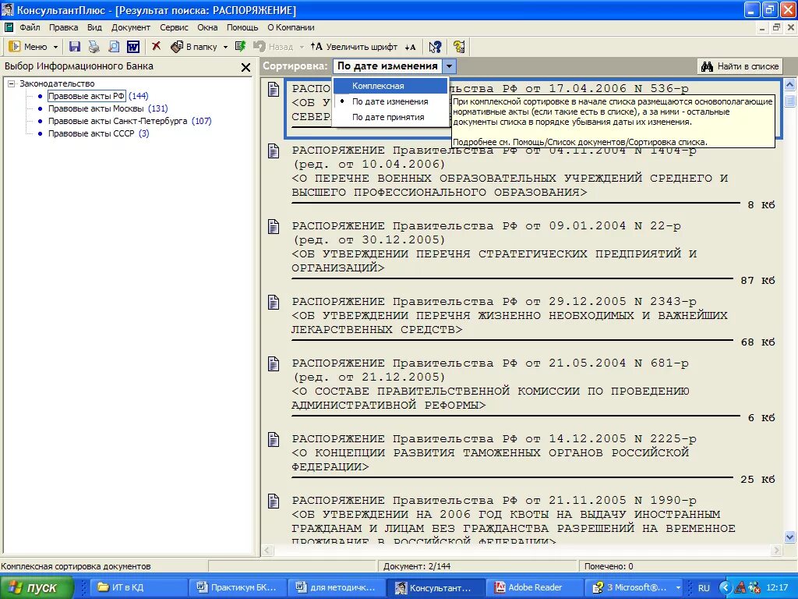The image size is (798, 599).
Task: Click document icon of order N 536-р
Action: tap(274, 89)
